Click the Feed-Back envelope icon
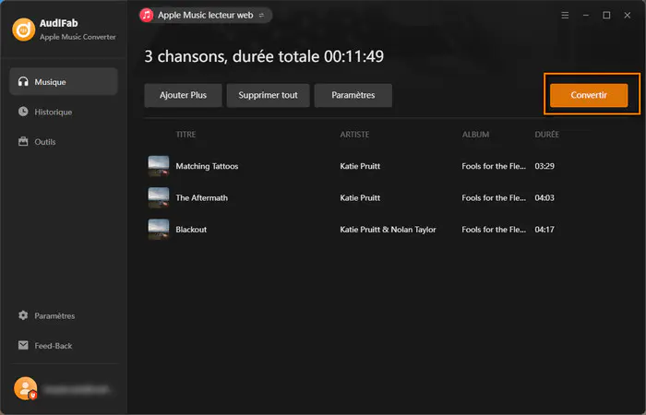This screenshot has height=415, width=646. (x=23, y=345)
